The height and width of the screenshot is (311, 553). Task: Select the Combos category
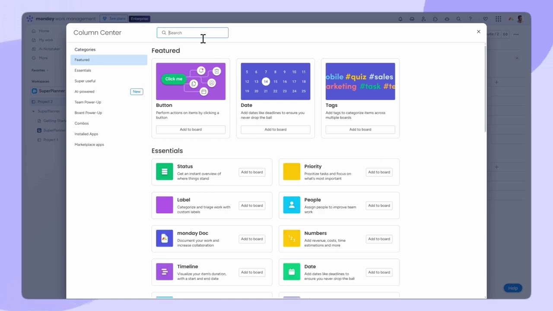coord(109,123)
